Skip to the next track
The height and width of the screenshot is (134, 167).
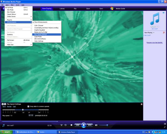pos(90,125)
